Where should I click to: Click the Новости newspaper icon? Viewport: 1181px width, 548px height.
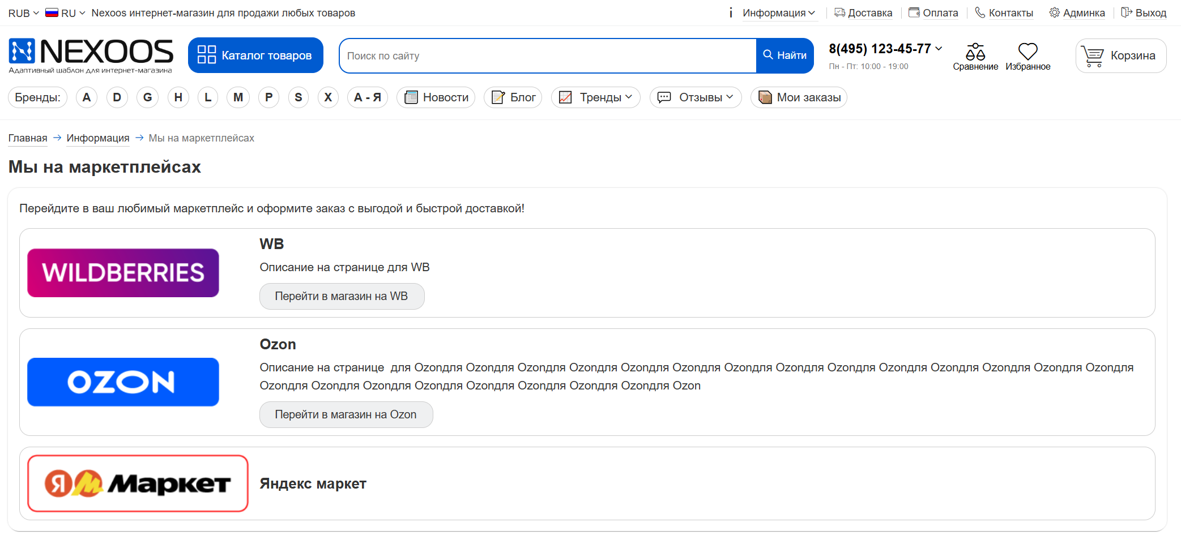click(411, 97)
